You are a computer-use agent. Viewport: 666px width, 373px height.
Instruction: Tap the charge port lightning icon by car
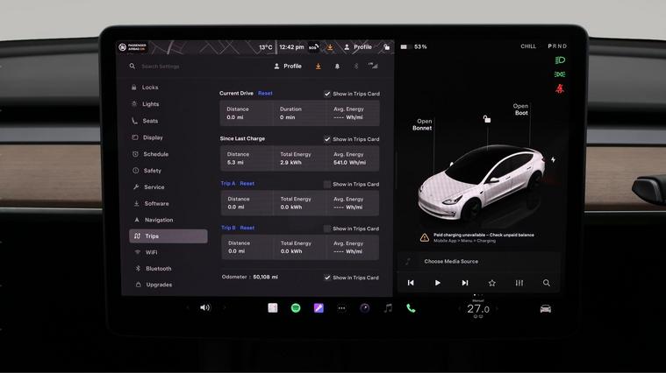[x=553, y=160]
